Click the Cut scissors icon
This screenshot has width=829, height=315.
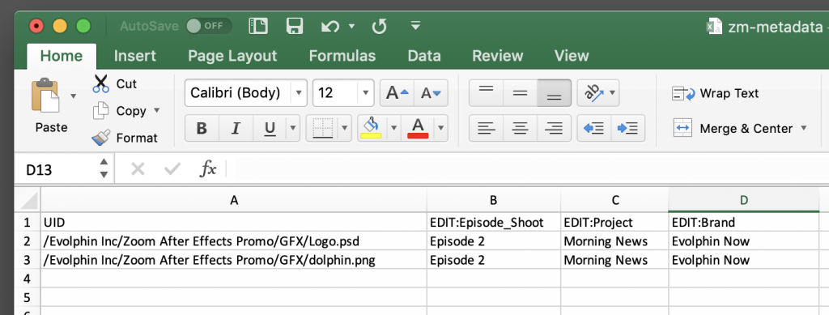[x=100, y=83]
